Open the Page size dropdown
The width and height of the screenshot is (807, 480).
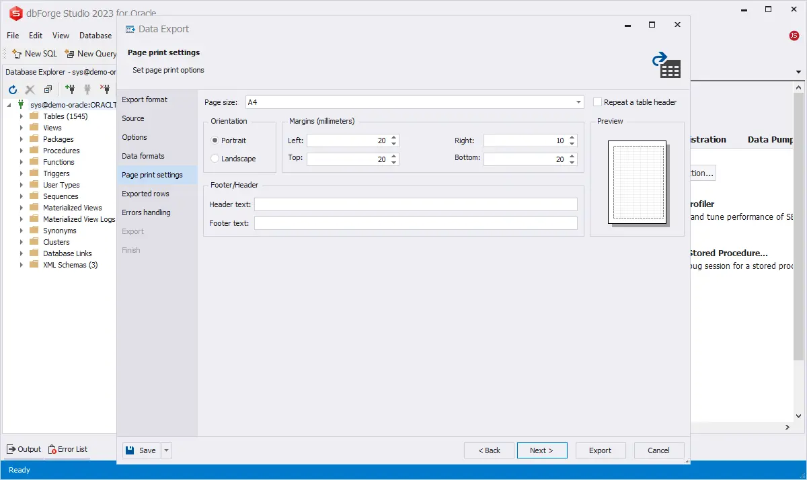[x=579, y=102]
